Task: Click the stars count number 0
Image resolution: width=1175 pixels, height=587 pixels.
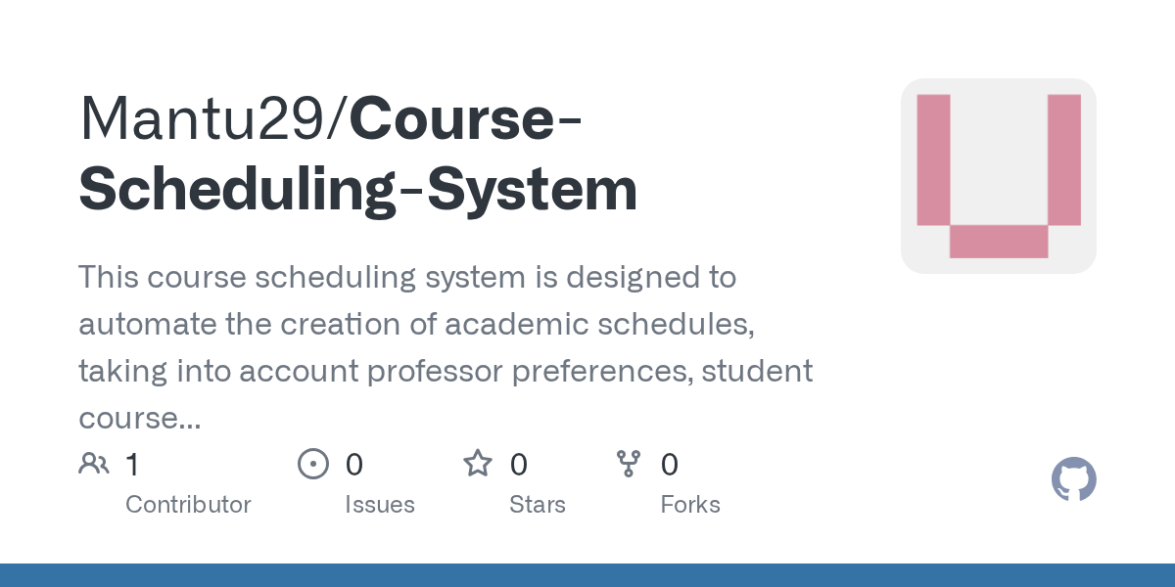Action: (x=519, y=465)
